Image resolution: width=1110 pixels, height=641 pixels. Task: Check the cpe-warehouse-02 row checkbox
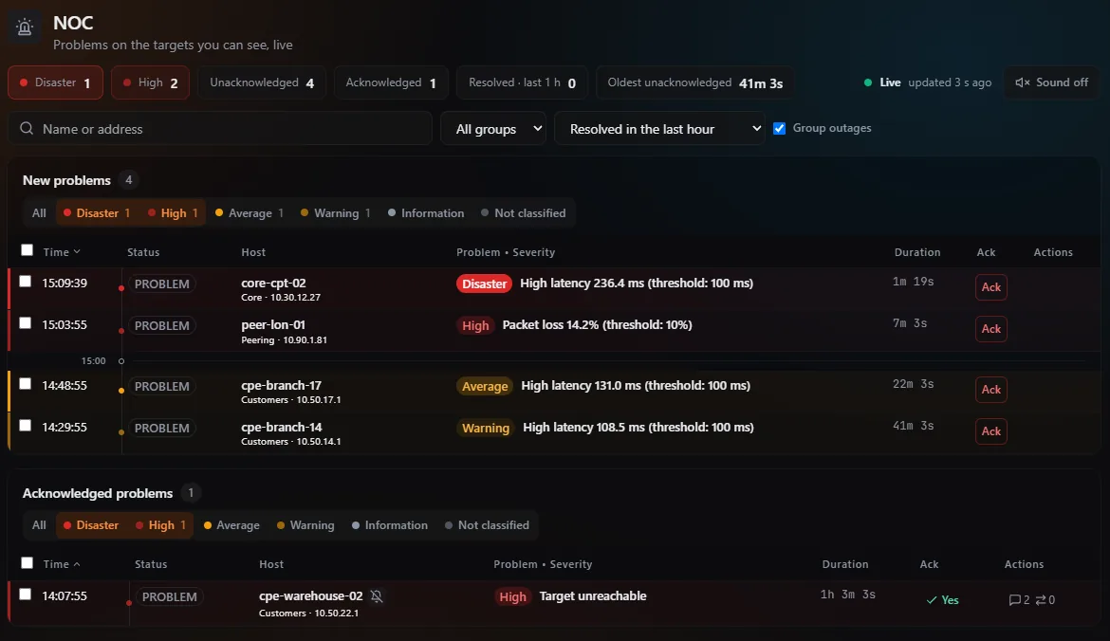[26, 595]
